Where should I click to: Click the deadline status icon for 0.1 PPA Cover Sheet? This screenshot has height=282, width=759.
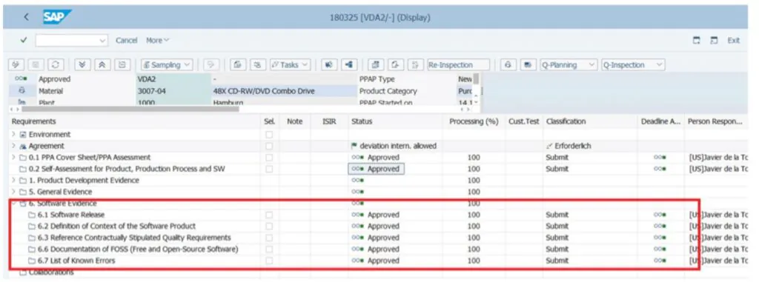coord(659,157)
